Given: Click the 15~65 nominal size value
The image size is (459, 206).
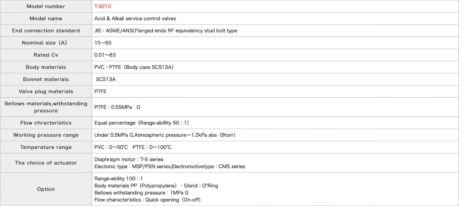Looking at the screenshot, I should tap(103, 43).
